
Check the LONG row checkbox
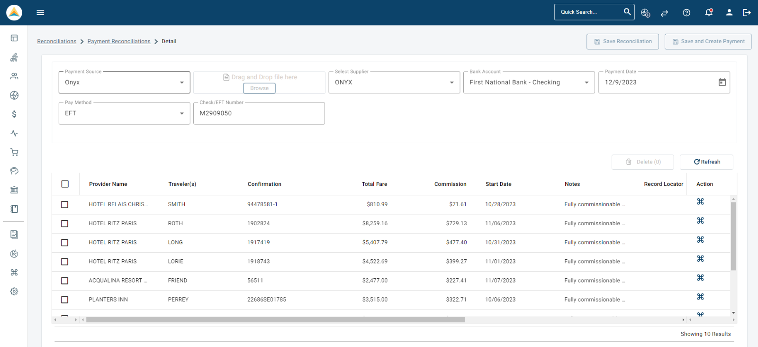[x=65, y=242]
